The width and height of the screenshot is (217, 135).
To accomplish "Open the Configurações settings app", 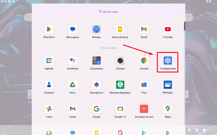I will (x=168, y=60).
